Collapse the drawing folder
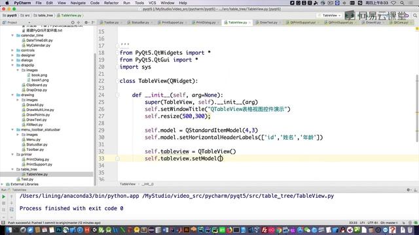The width and height of the screenshot is (419, 235). pos(12,95)
